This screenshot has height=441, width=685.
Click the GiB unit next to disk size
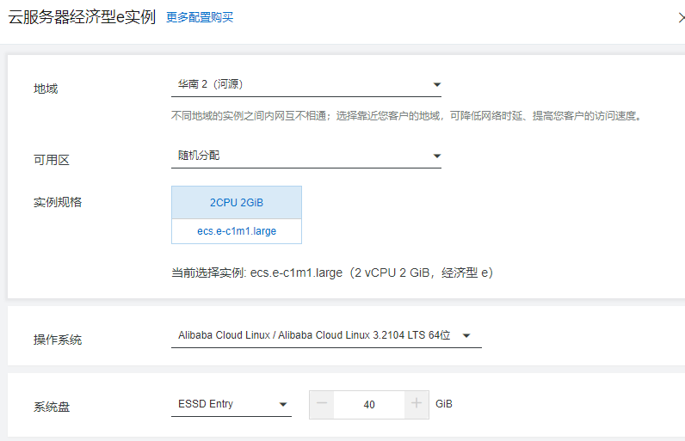click(444, 404)
